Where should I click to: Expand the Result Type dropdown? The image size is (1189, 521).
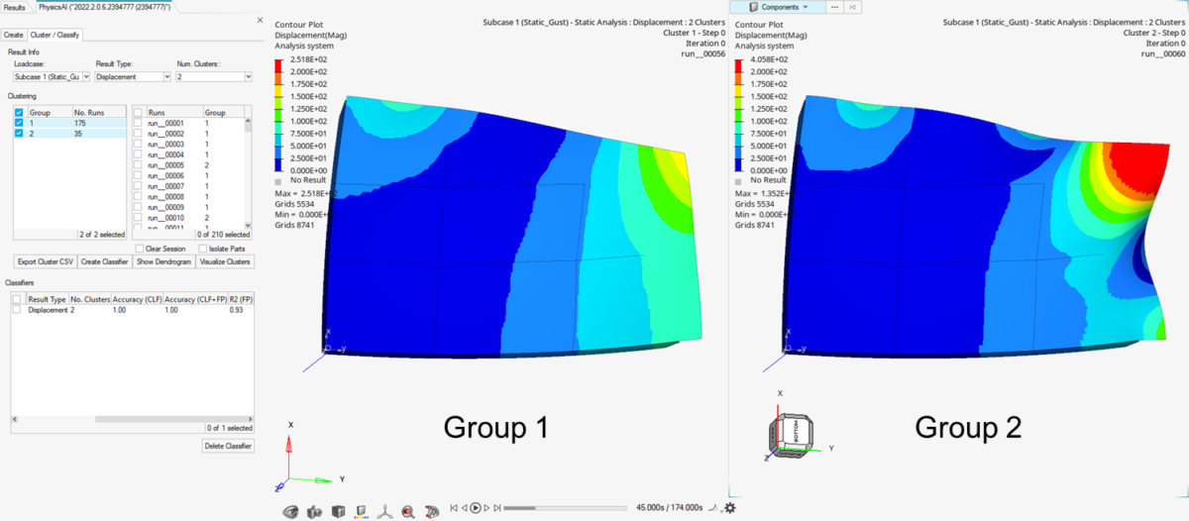click(133, 76)
